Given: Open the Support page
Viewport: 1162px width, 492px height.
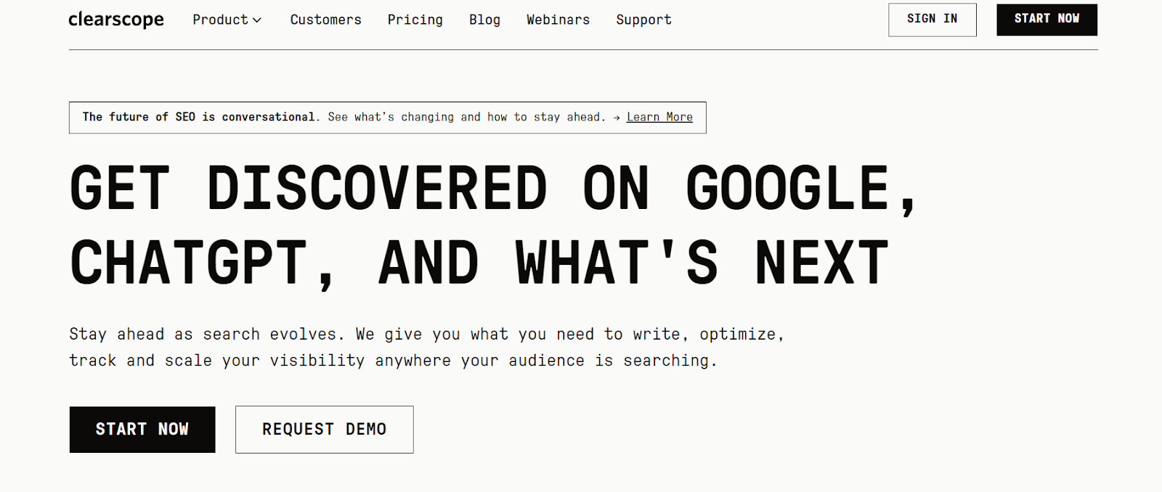Looking at the screenshot, I should tap(643, 20).
